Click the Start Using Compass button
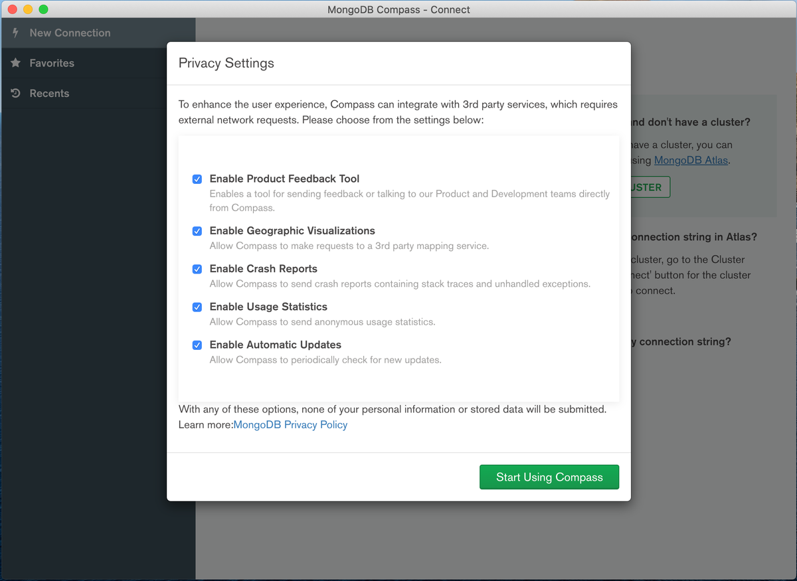This screenshot has height=581, width=797. pos(549,477)
